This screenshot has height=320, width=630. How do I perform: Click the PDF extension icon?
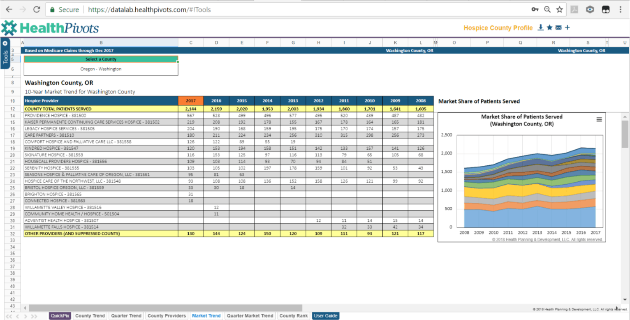[x=574, y=9]
